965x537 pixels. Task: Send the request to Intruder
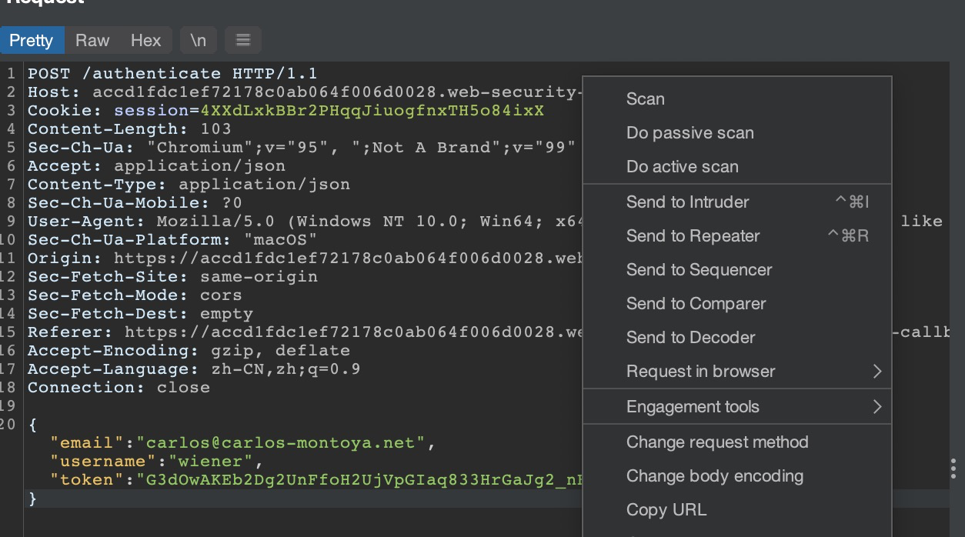click(x=687, y=202)
